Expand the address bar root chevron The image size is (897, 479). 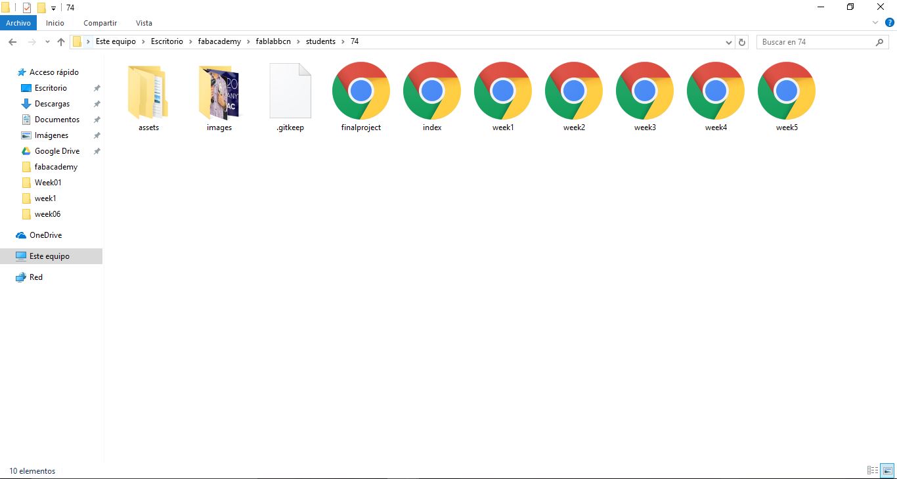[x=88, y=41]
